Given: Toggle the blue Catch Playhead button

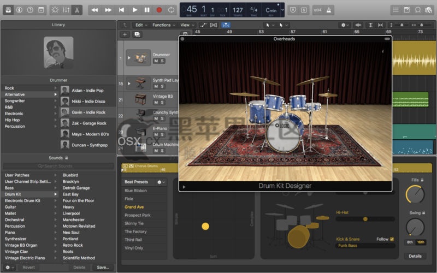Looking at the screenshot, I should tap(226, 25).
